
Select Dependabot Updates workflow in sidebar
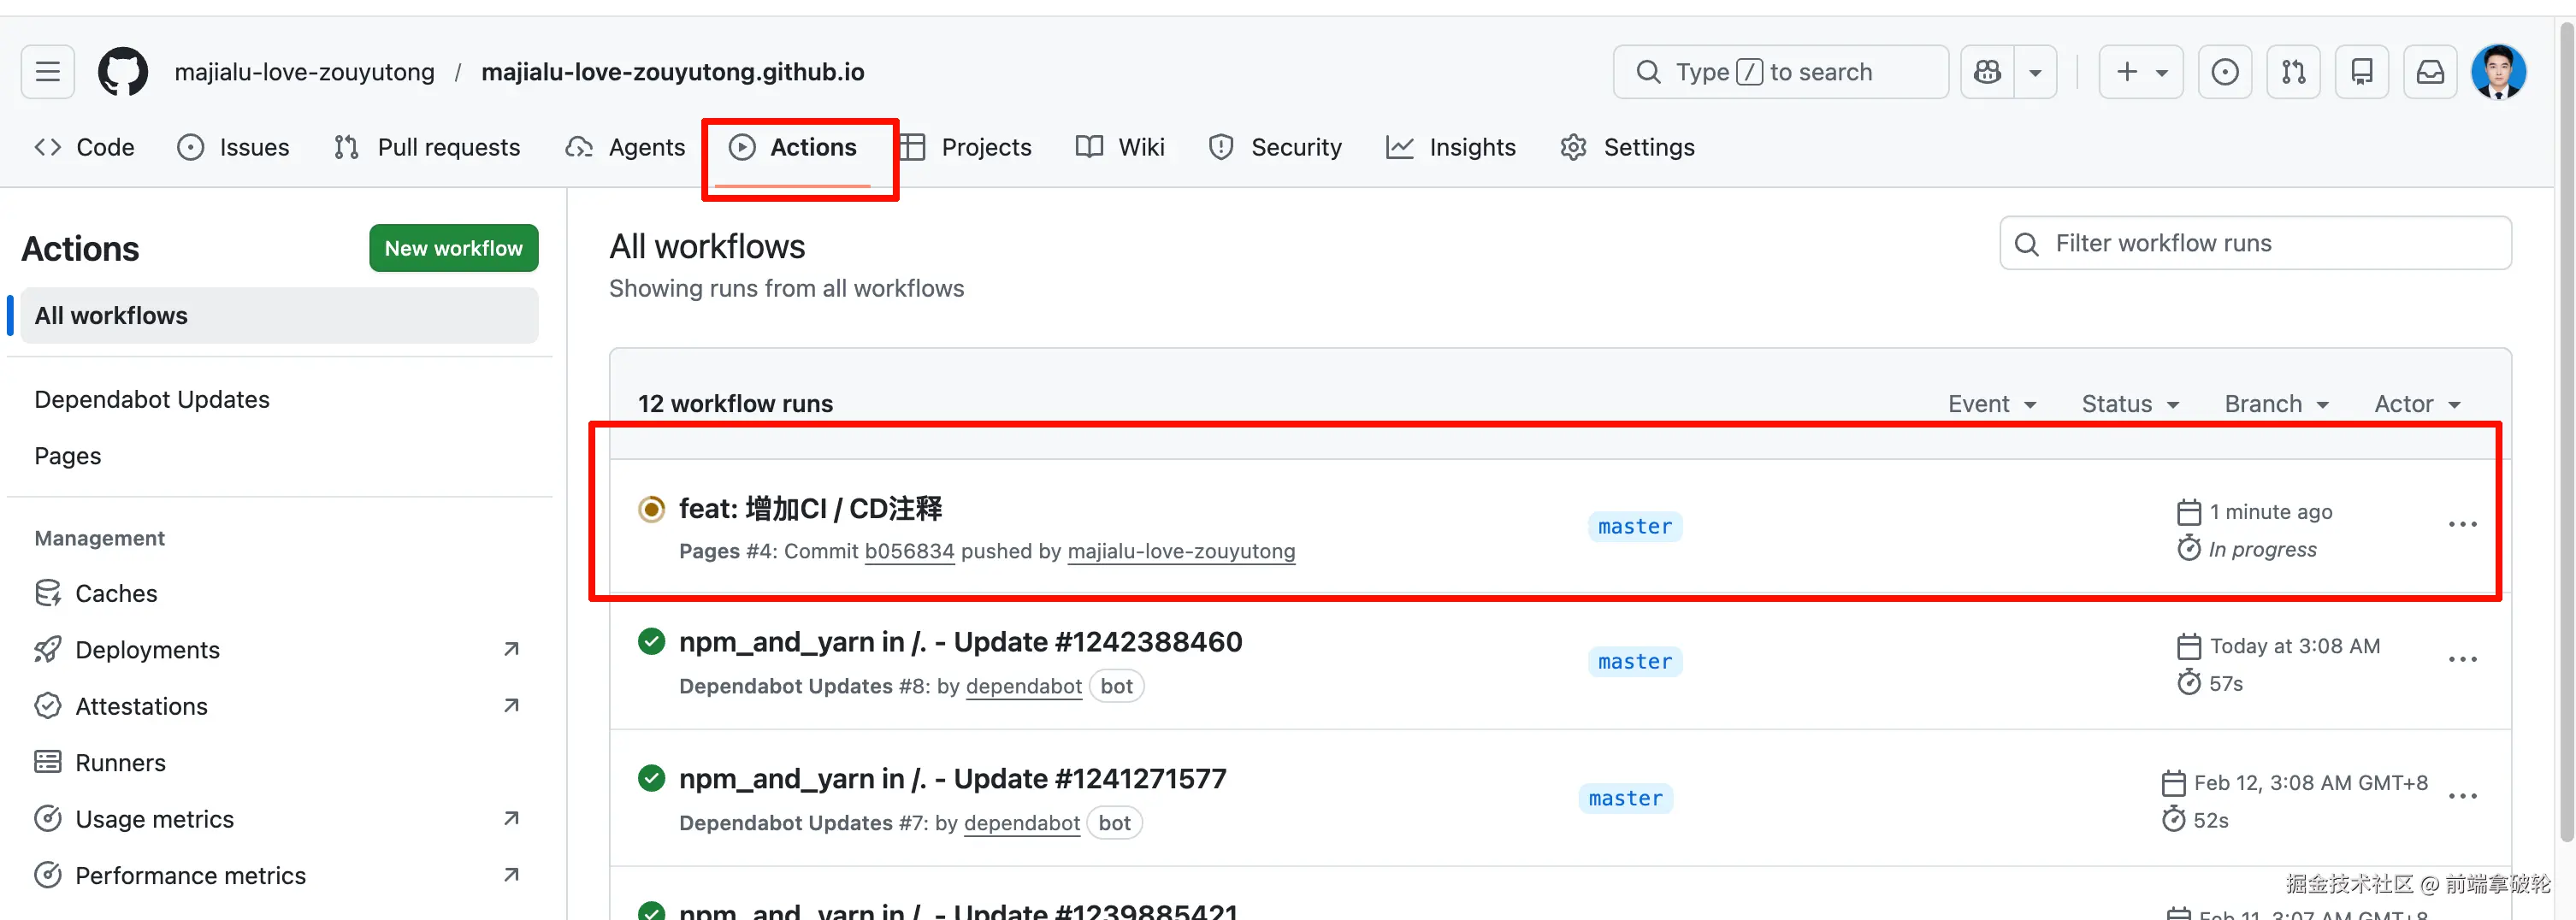[152, 400]
